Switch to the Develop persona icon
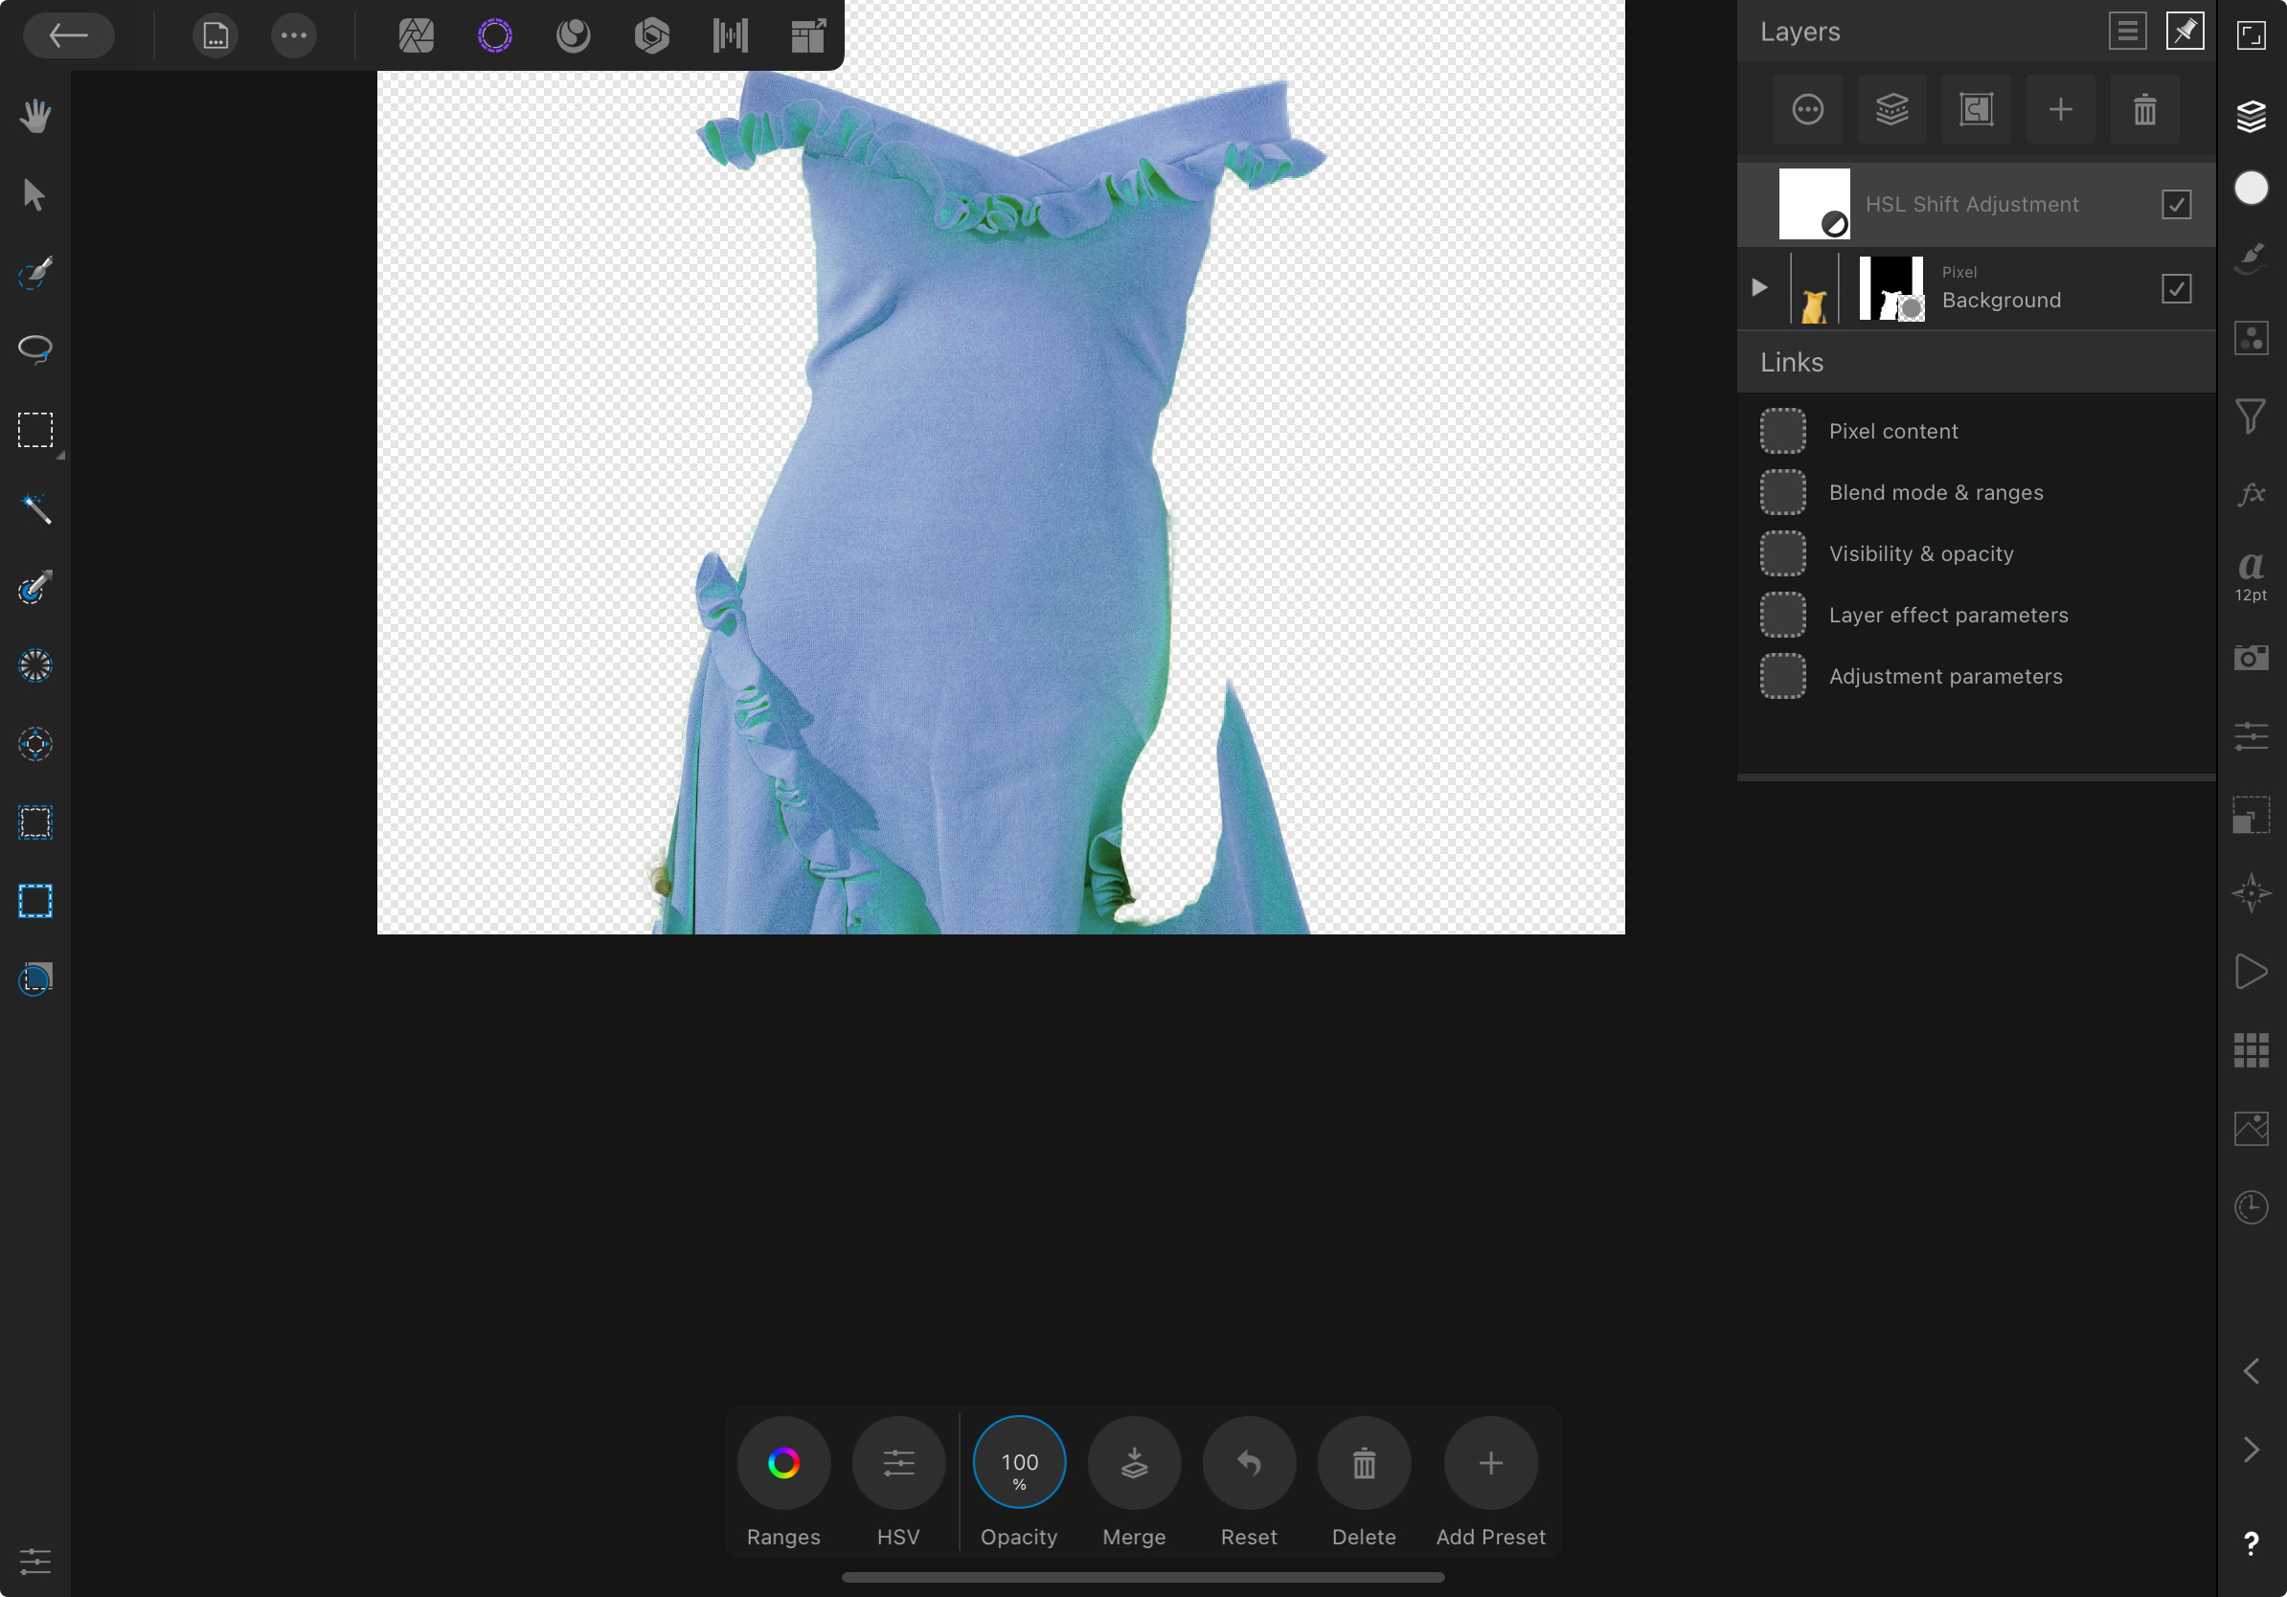This screenshot has height=1597, width=2287. (x=651, y=35)
